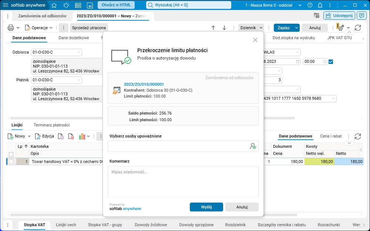
Task: Move to next record with down arrow
Action: coord(225,28)
